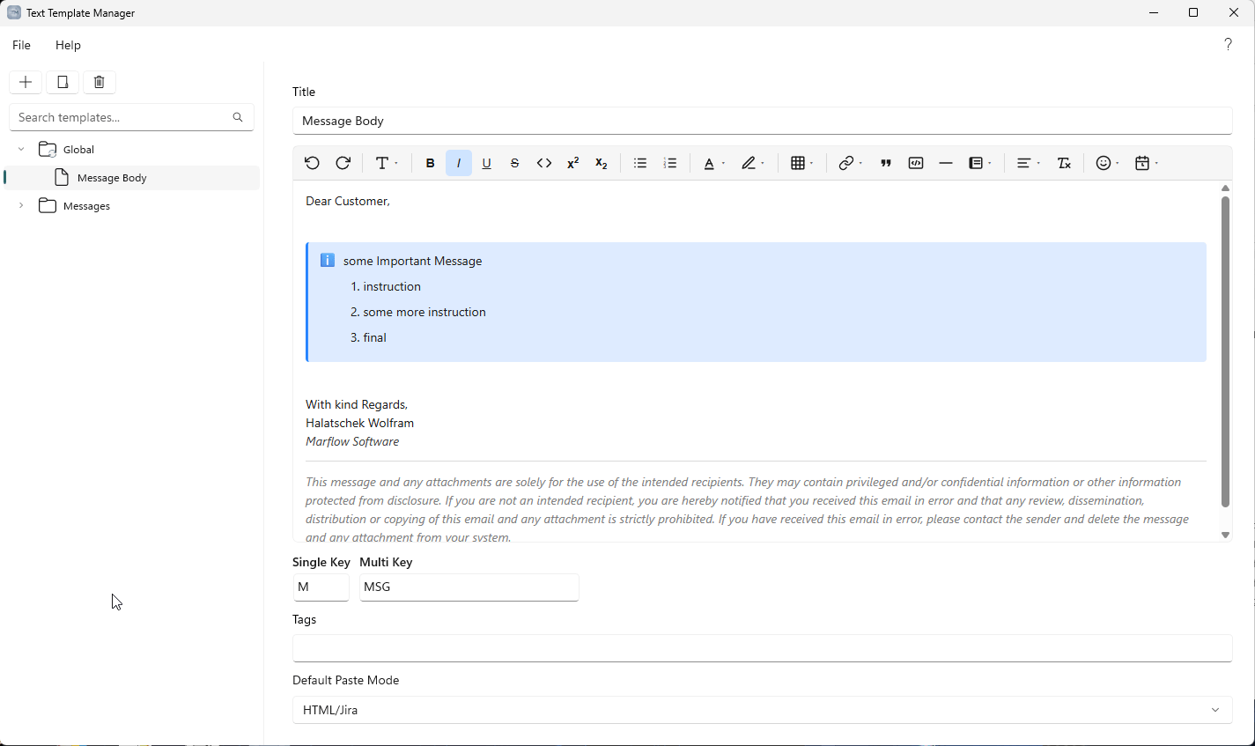The width and height of the screenshot is (1255, 746).
Task: Select the Message Body template
Action: point(132,178)
